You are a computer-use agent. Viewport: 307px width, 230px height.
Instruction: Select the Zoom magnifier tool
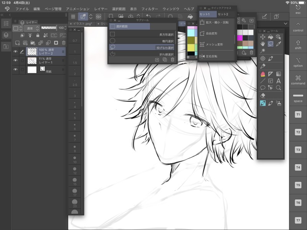pos(278,88)
